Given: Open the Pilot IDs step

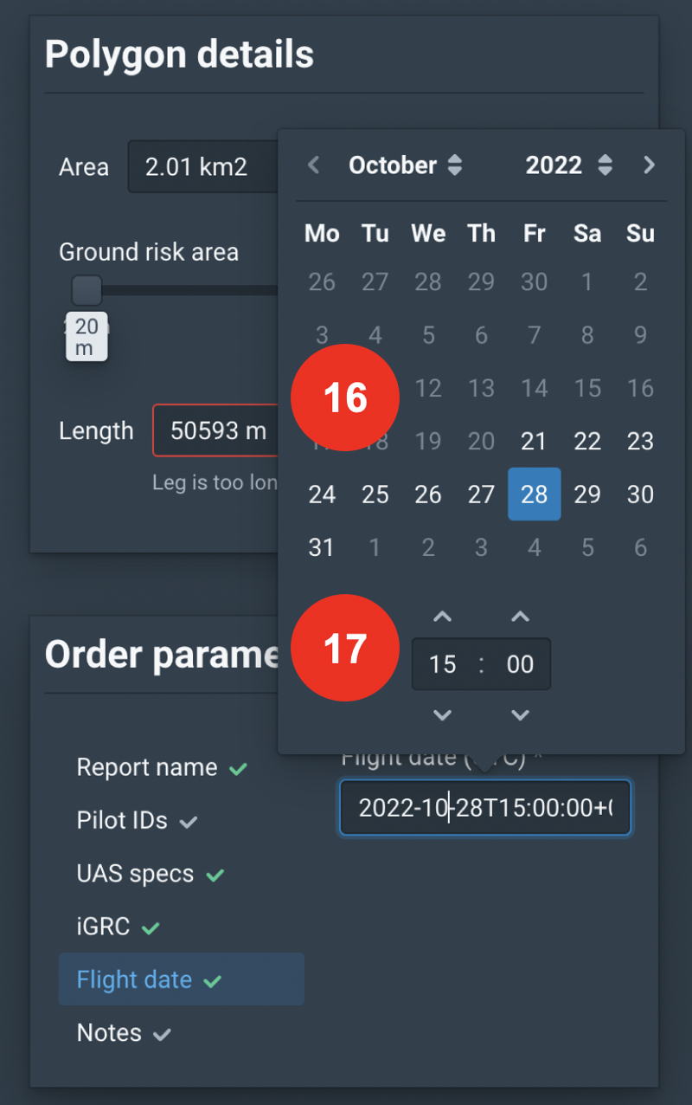Looking at the screenshot, I should click(x=122, y=821).
